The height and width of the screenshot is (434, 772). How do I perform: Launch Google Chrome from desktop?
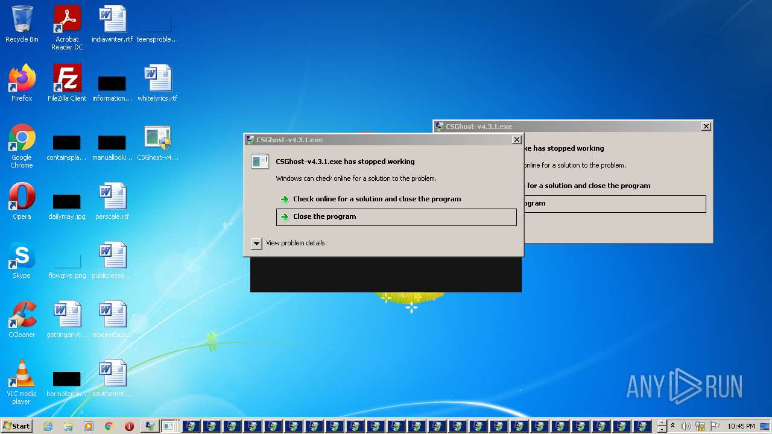[x=22, y=146]
